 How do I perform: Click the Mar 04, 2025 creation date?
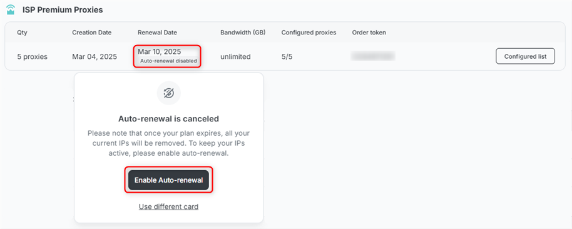point(94,56)
